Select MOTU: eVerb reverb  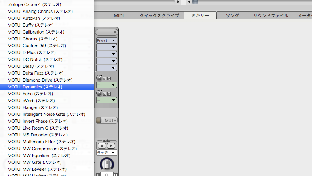pyautogui.click(x=47, y=101)
